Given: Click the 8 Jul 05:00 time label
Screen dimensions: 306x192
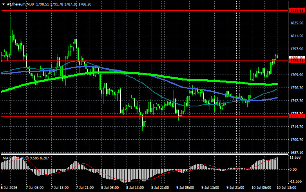Looking at the screenshot, I should (x=110, y=188).
